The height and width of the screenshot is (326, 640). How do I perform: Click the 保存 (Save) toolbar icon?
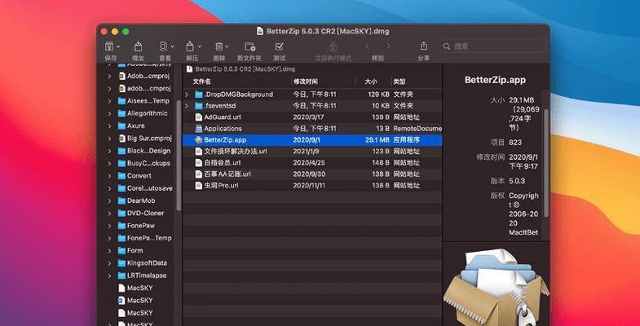[x=109, y=46]
